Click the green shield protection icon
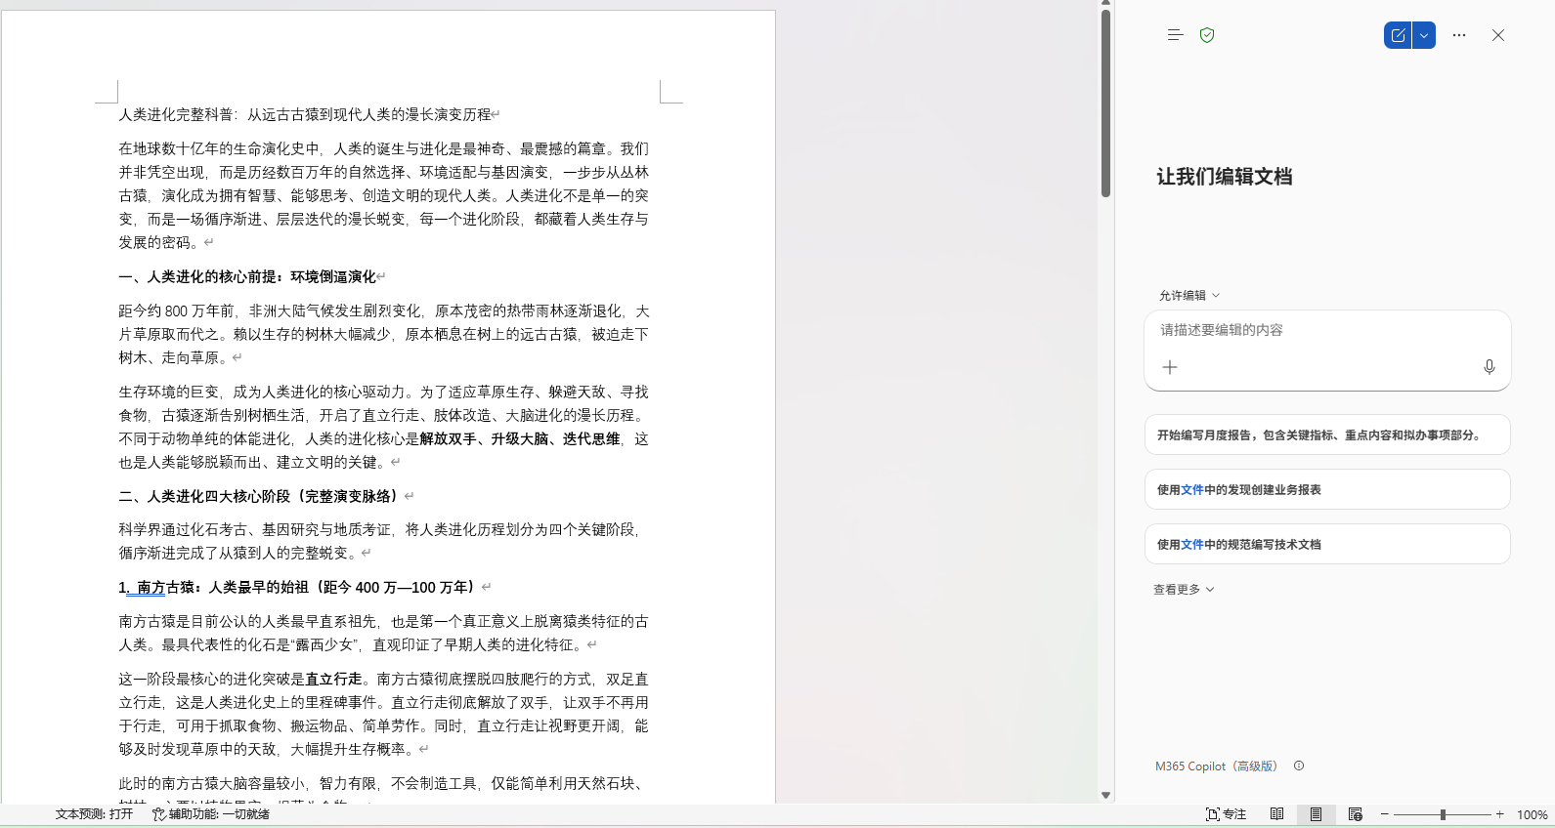1555x828 pixels. point(1207,35)
